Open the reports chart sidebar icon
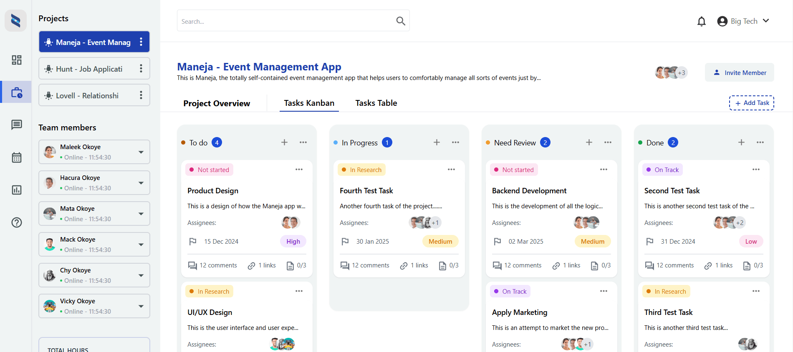 click(17, 190)
